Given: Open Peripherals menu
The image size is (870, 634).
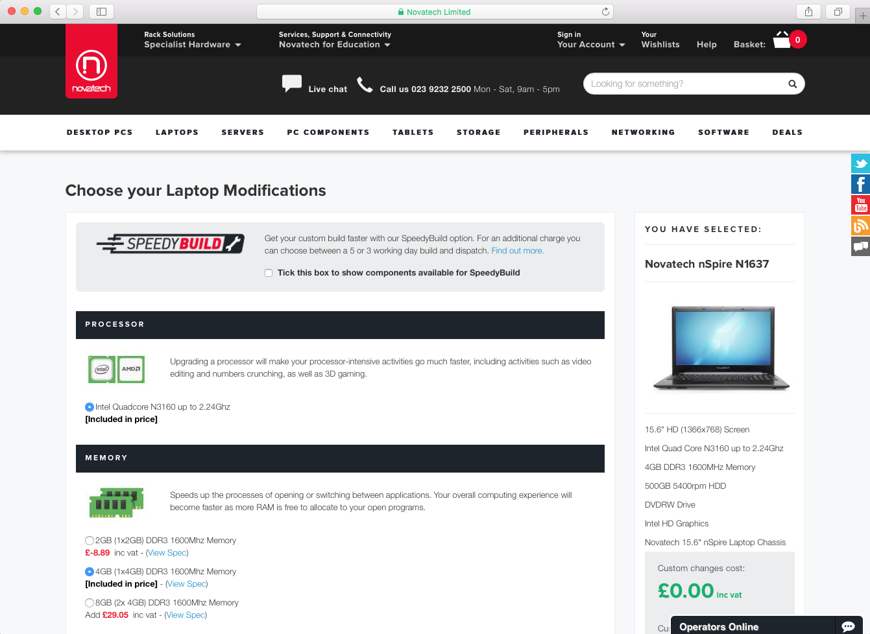Looking at the screenshot, I should 556,132.
